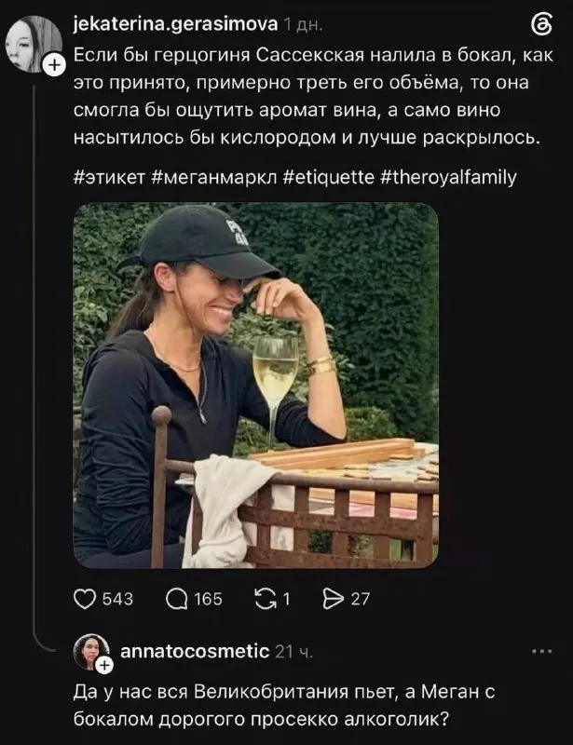
Task: Click the Threads logo icon
Action: pos(541,24)
